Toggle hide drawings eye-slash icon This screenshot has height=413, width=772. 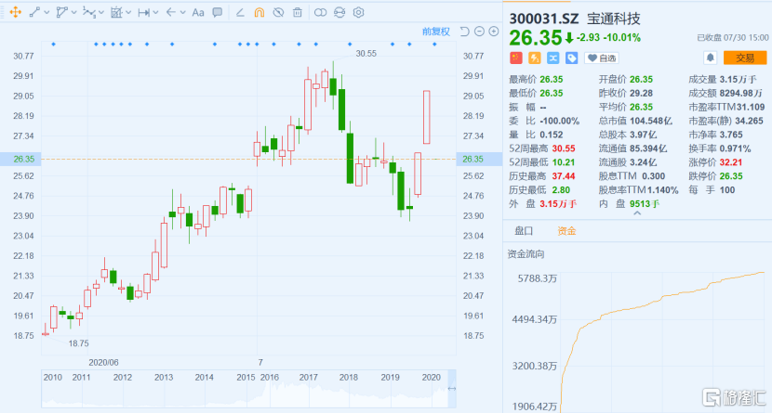point(278,12)
